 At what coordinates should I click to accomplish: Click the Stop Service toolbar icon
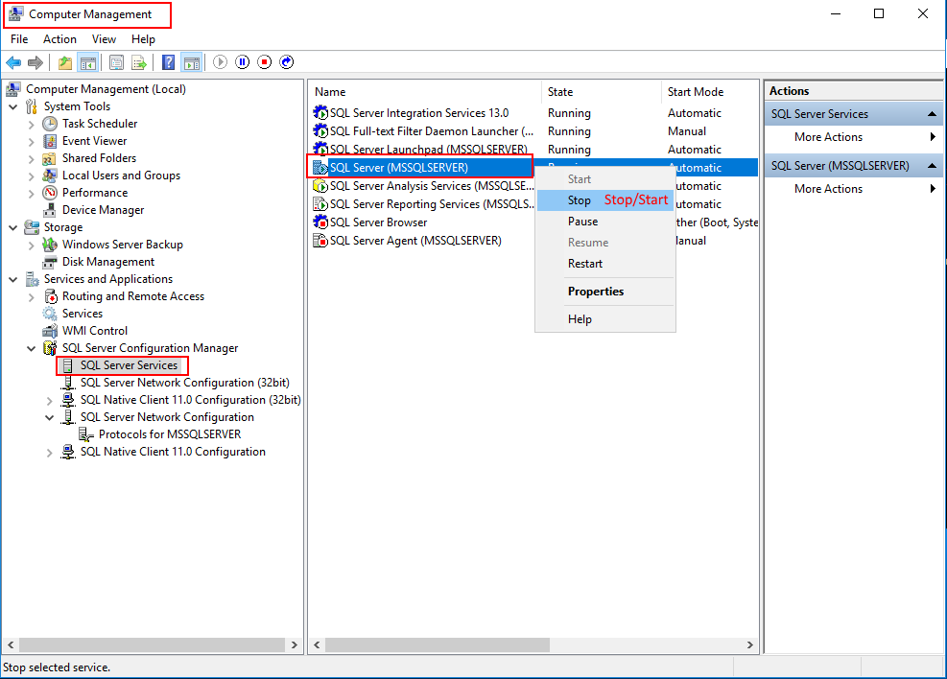[x=265, y=62]
